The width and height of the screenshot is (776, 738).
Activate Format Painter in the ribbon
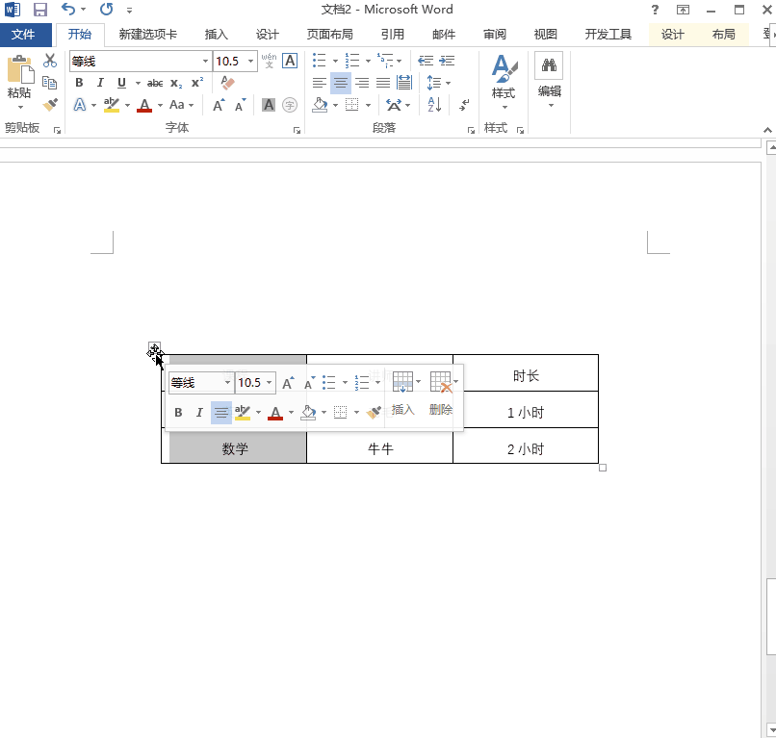pos(50,104)
